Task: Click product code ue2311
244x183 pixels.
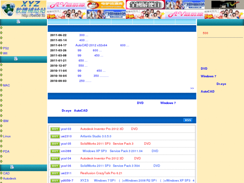Action: pyautogui.click(x=66, y=173)
